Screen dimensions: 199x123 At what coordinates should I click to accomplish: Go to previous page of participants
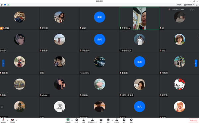pyautogui.click(x=3, y=63)
